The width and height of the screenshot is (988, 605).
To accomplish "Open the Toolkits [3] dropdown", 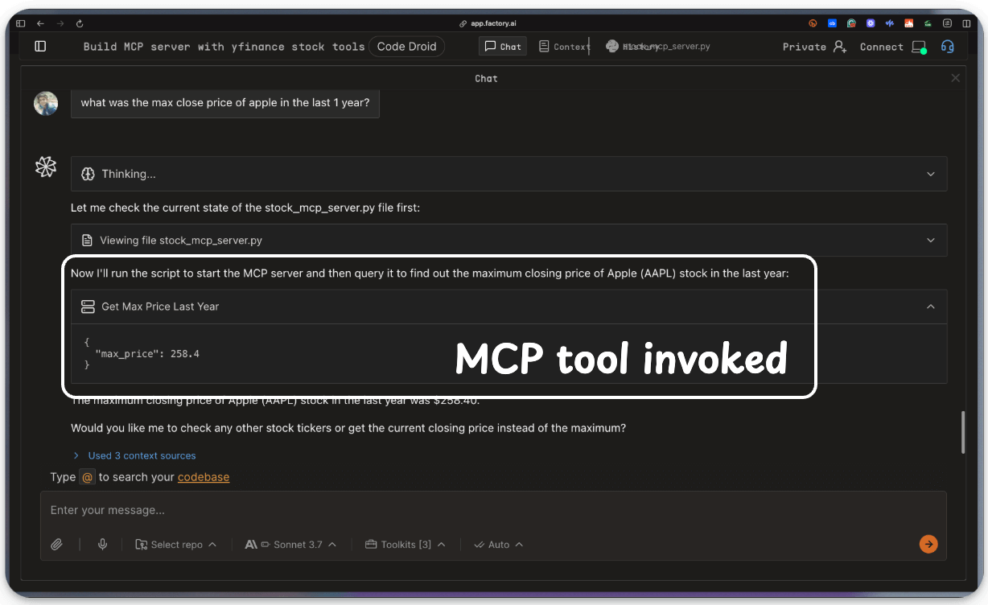I will (405, 545).
